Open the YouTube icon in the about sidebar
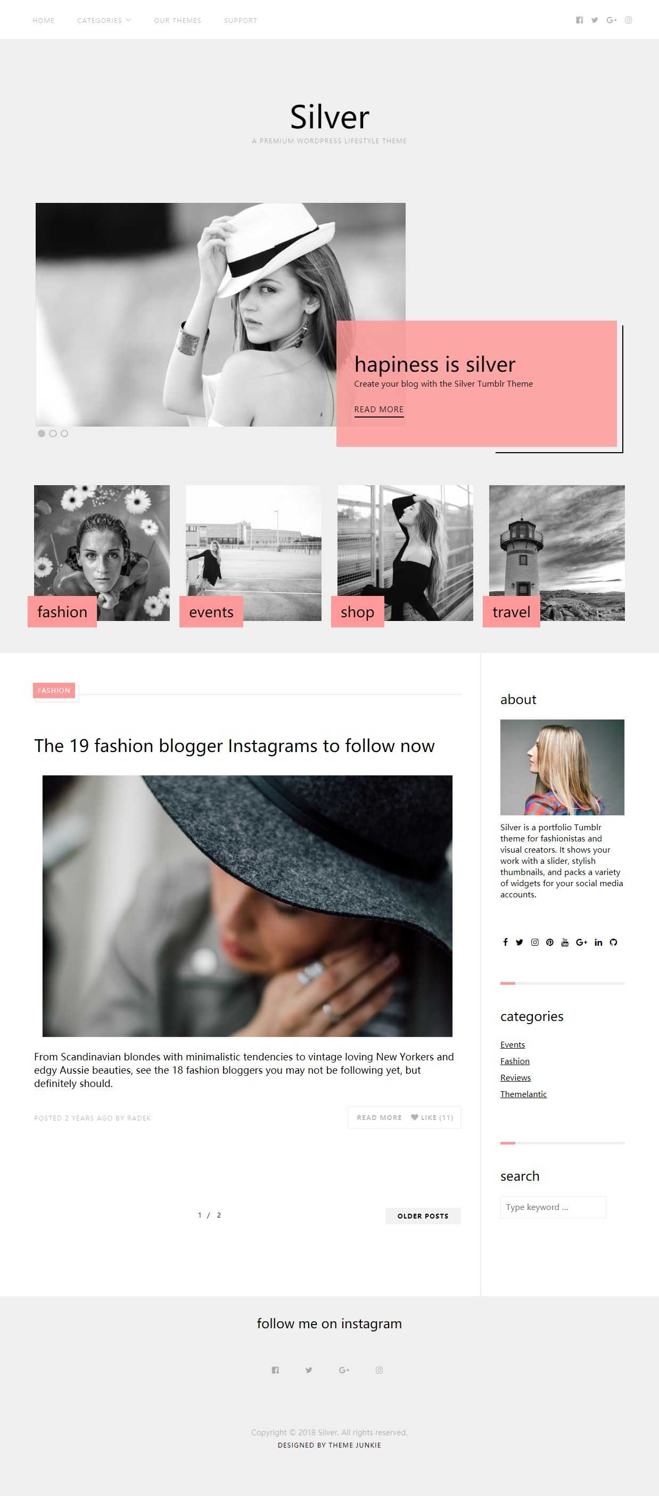The height and width of the screenshot is (1496, 659). pyautogui.click(x=565, y=942)
